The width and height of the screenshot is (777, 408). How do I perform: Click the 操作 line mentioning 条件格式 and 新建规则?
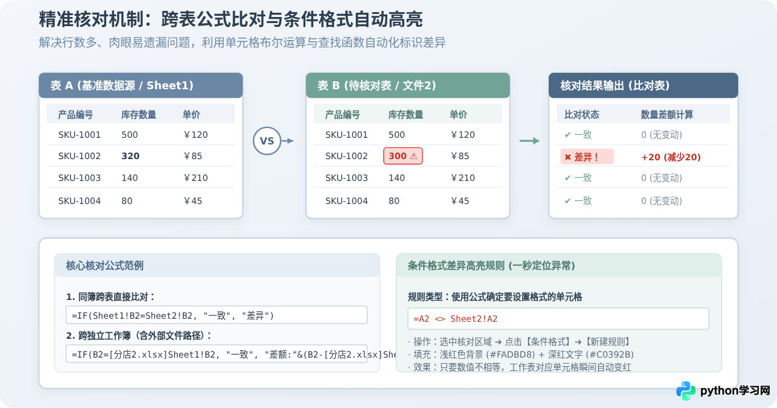pos(521,342)
